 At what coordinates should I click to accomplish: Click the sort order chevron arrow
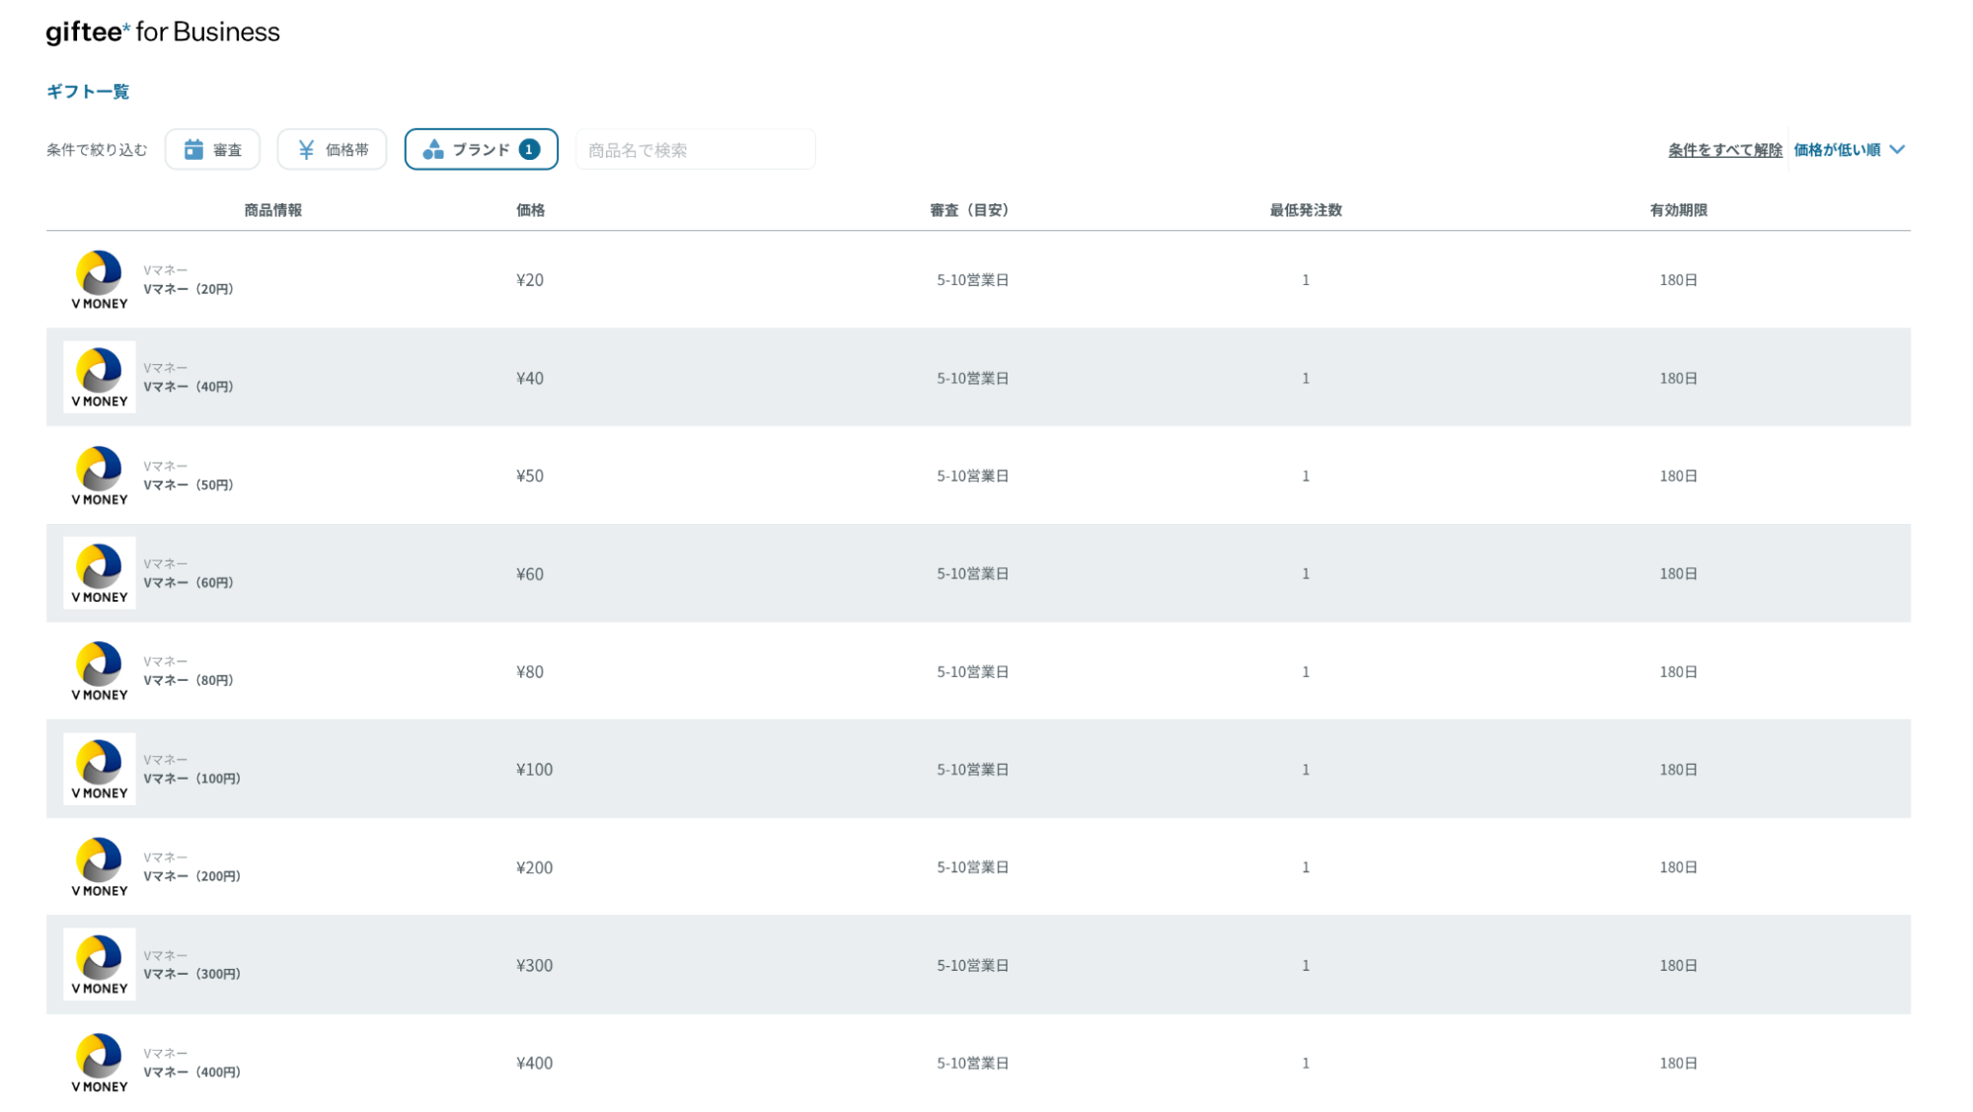[1897, 150]
